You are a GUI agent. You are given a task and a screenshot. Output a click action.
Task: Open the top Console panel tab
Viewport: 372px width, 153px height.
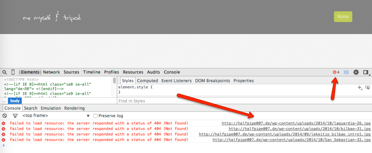pyautogui.click(x=172, y=72)
